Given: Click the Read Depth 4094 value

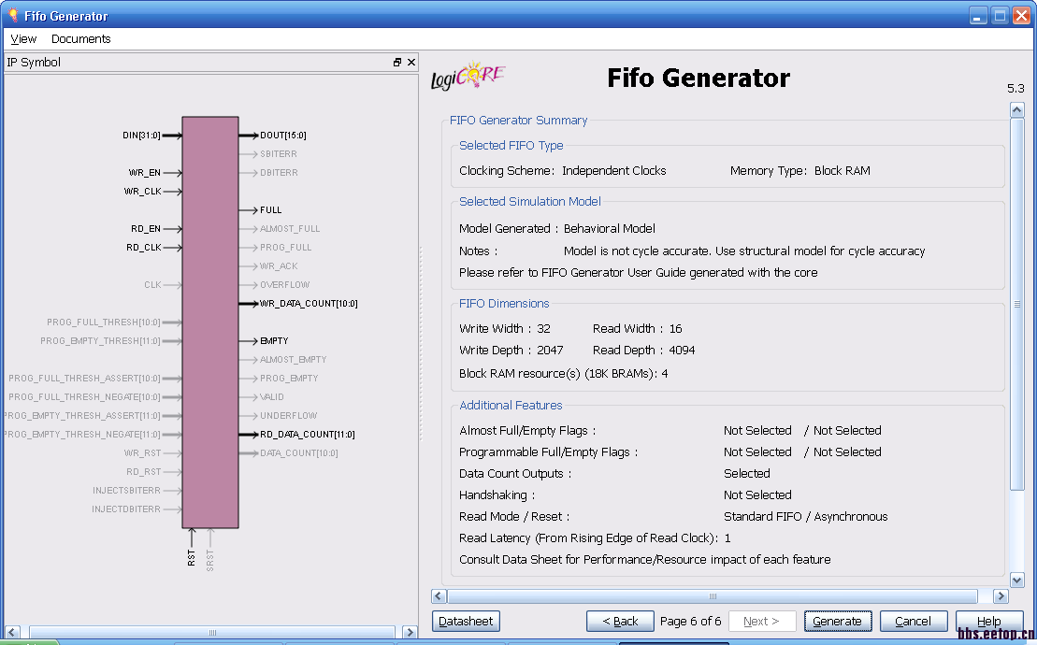Looking at the screenshot, I should [682, 351].
